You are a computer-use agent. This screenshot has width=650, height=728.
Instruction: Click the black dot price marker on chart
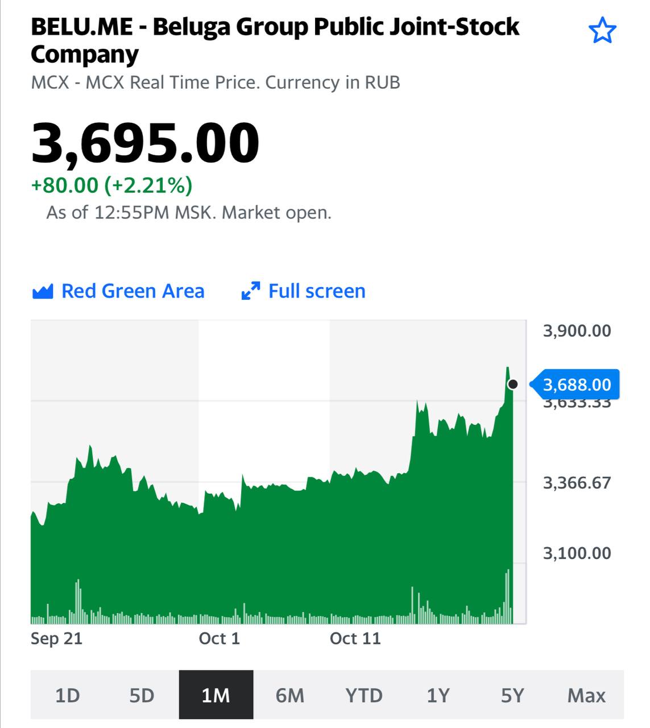click(x=512, y=384)
